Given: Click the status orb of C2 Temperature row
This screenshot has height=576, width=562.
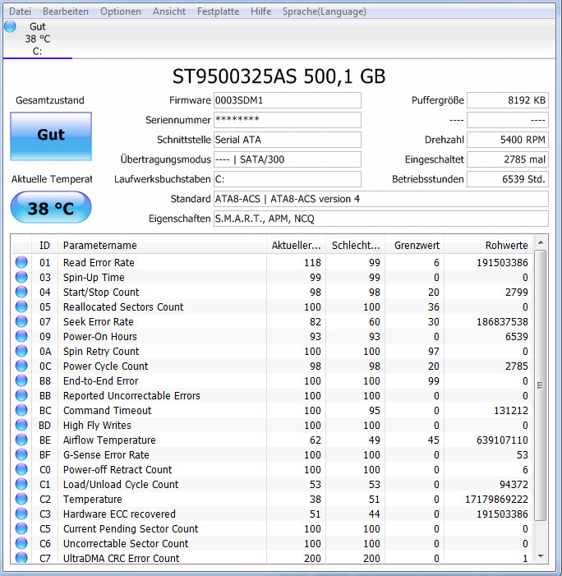Looking at the screenshot, I should tap(21, 499).
